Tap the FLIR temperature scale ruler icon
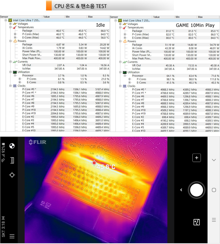 (12, 161)
